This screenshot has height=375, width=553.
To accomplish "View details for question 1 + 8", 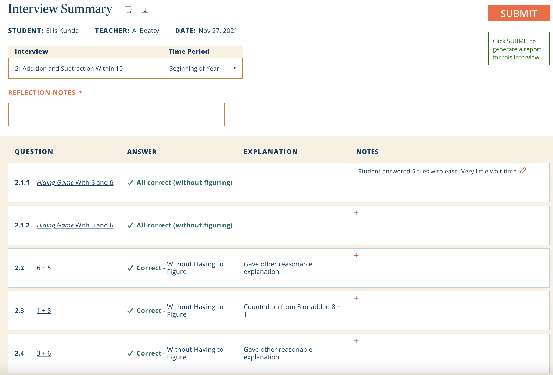I will click(44, 310).
